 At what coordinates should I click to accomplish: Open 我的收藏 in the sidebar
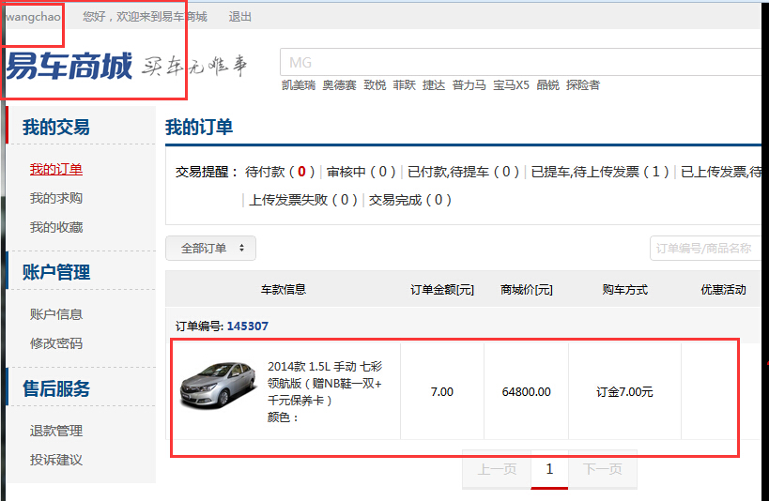tap(56, 227)
